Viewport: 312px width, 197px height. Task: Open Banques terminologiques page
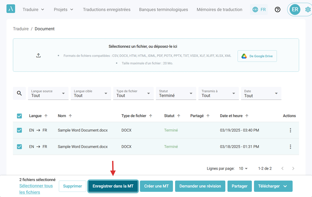164,10
